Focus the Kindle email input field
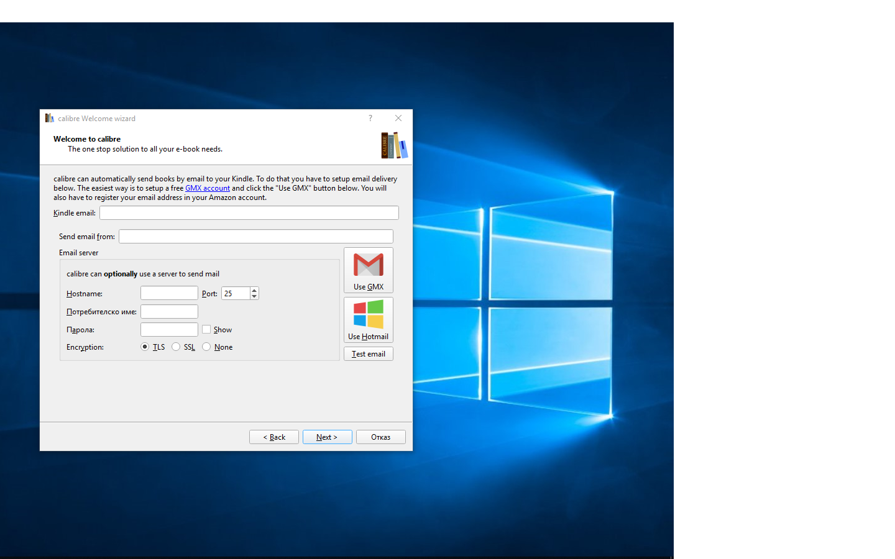The image size is (895, 559). coord(249,213)
